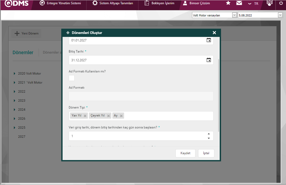The image size is (286, 185).
Task: Open Sistem Altyapı Tanımları menu
Action: tap(113, 3)
